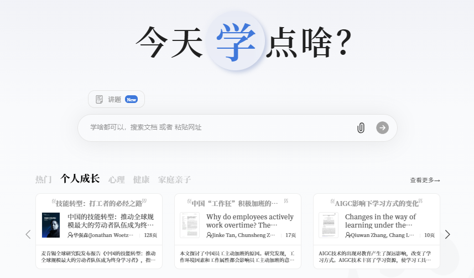The width and height of the screenshot is (474, 278).
Task: Open the 健康 tab
Action: coord(142,179)
